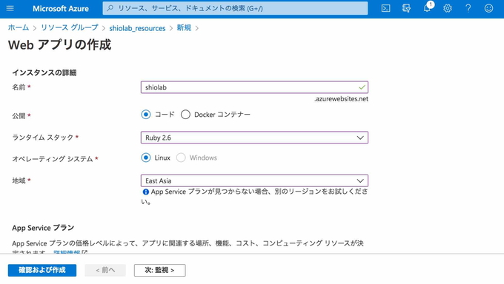
Task: Click the App Service プラン heading
Action: [43, 228]
